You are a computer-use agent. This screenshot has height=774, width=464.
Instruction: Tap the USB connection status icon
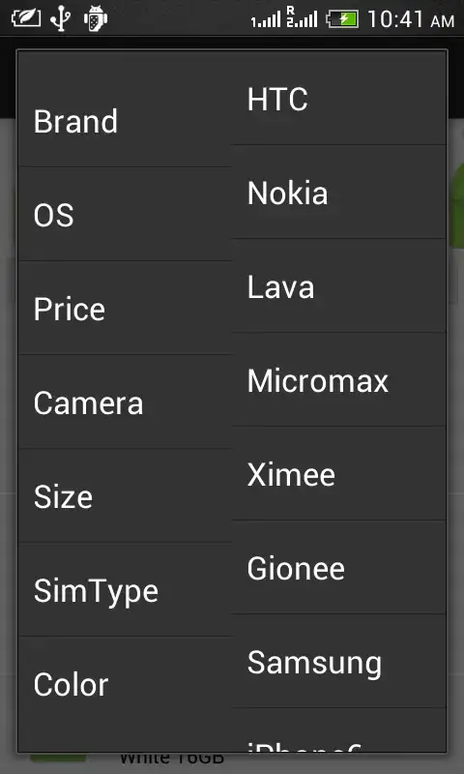click(x=60, y=19)
